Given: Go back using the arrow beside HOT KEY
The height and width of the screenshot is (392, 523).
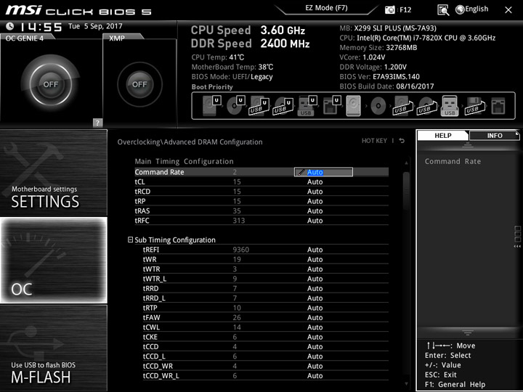Looking at the screenshot, I should [402, 141].
